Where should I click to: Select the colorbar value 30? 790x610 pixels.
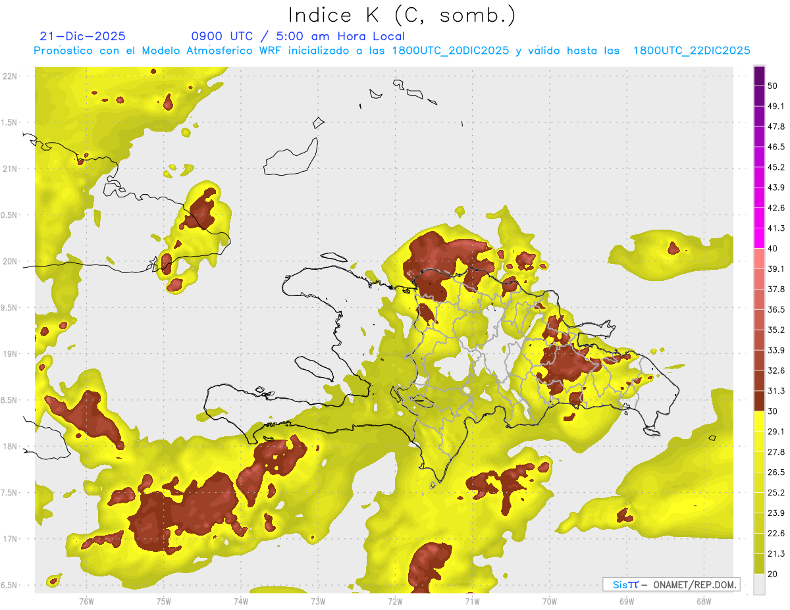774,411
